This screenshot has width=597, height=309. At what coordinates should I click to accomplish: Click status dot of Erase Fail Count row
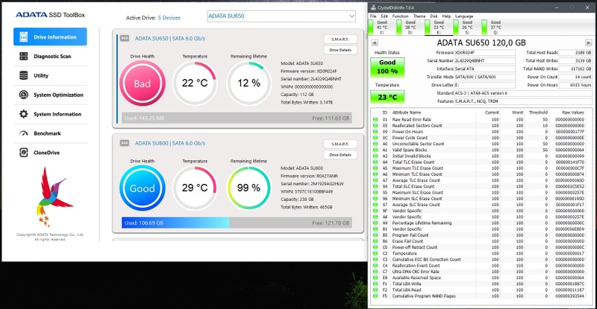click(x=375, y=241)
